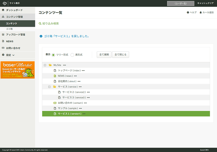Click サービス３ page icon
Screen dimensions: 217x152
click(x=59, y=97)
